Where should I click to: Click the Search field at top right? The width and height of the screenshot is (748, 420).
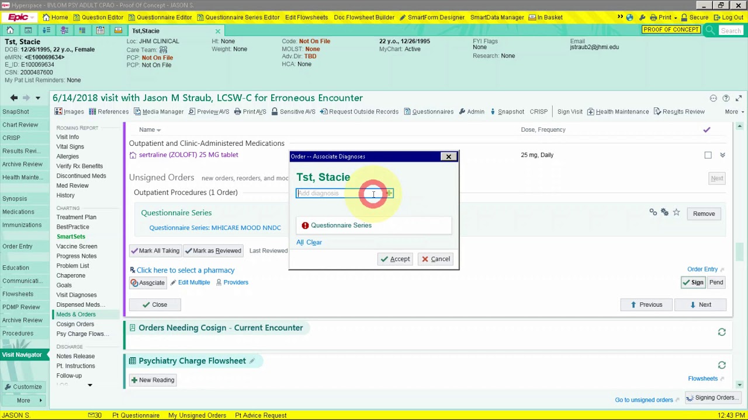coord(730,30)
